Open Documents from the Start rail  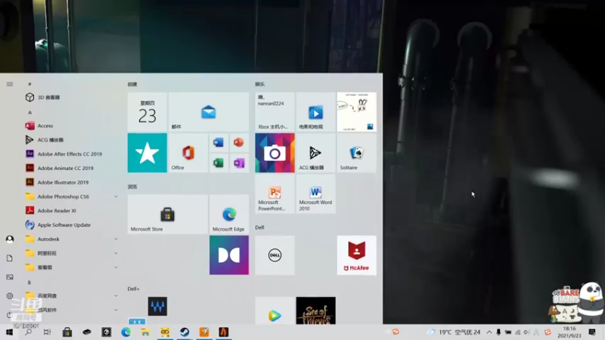point(10,258)
